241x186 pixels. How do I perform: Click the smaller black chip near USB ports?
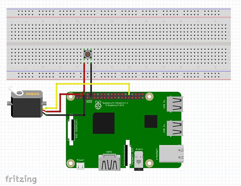coord(151,121)
